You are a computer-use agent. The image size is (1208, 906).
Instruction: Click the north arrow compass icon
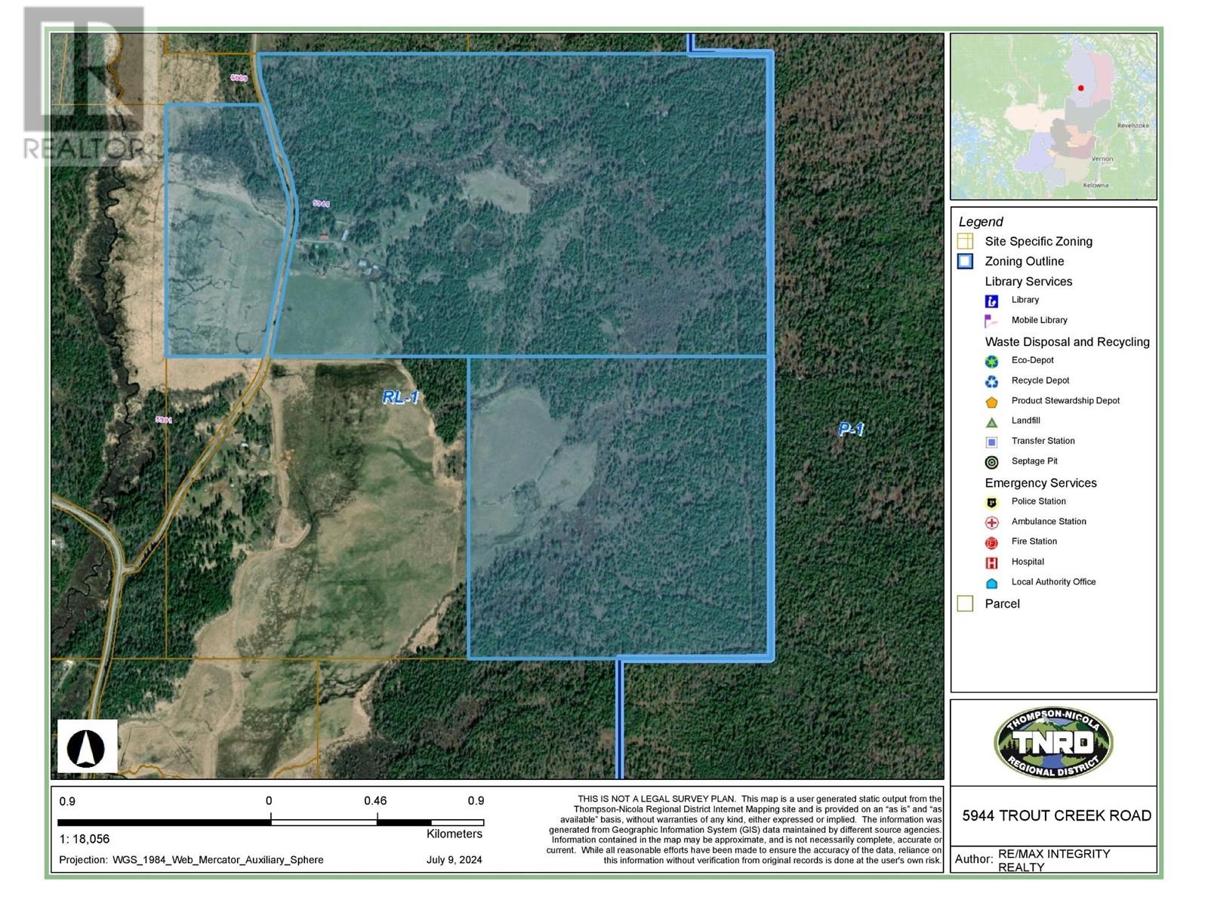point(87,746)
